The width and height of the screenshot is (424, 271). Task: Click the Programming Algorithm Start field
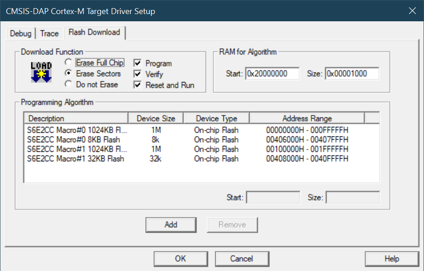pos(273,197)
